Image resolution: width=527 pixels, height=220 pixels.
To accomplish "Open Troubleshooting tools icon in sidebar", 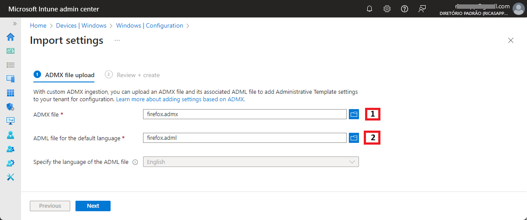I will (11, 177).
